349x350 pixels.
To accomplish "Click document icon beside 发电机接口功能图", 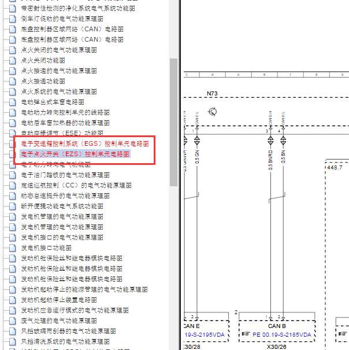I will (x=13, y=248).
